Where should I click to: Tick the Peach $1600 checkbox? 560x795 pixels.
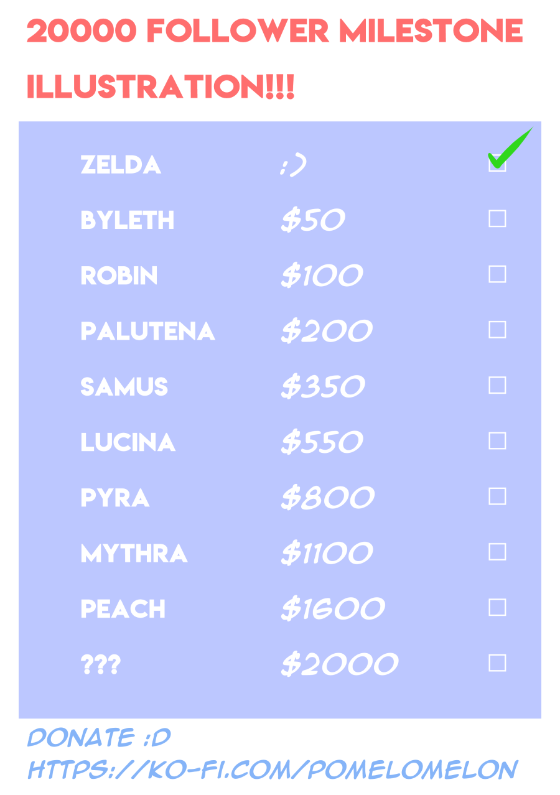497,607
